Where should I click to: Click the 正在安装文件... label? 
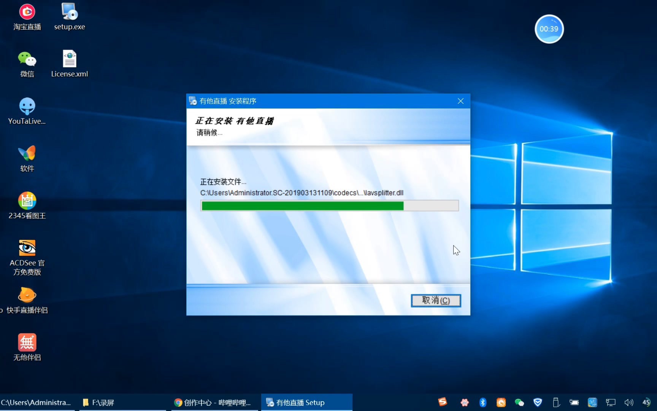223,182
